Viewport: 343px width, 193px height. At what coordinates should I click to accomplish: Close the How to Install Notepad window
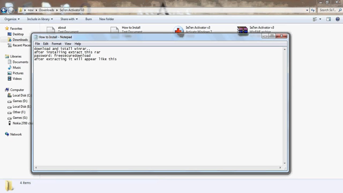point(281,36)
